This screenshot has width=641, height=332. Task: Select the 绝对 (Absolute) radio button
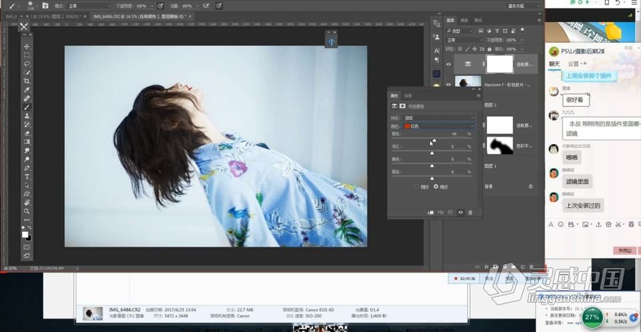[437, 187]
